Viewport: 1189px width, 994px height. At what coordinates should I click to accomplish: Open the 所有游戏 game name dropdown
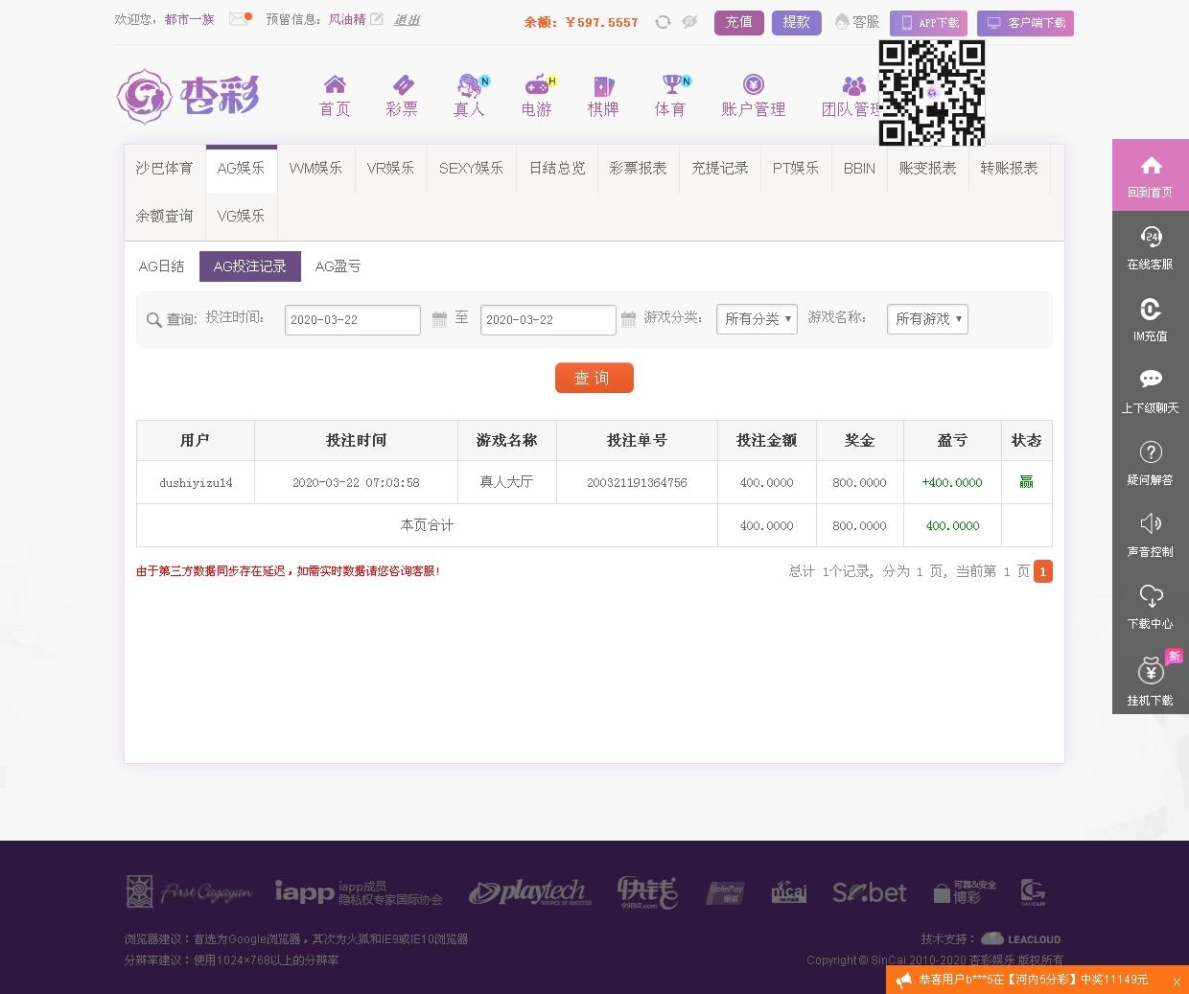point(926,319)
